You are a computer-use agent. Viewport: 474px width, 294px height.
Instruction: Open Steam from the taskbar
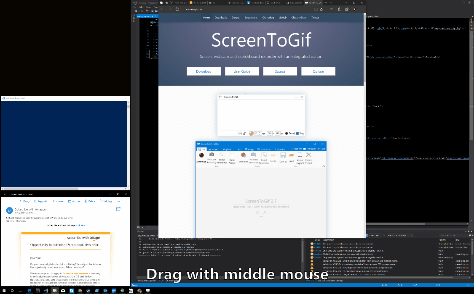click(88, 291)
